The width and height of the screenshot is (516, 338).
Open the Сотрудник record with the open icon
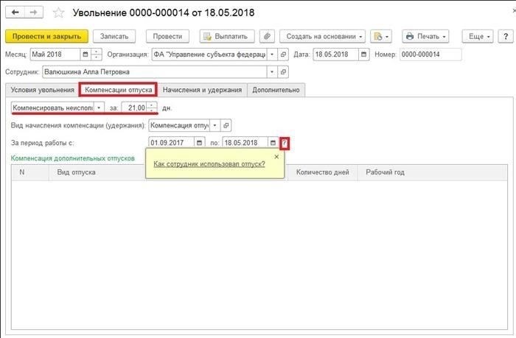point(284,72)
